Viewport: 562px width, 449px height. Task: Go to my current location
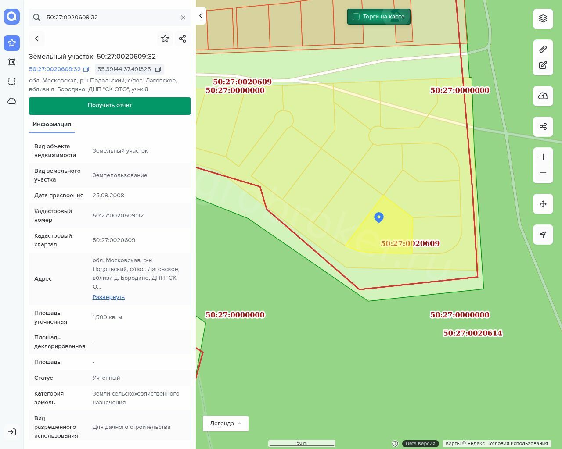click(x=543, y=235)
